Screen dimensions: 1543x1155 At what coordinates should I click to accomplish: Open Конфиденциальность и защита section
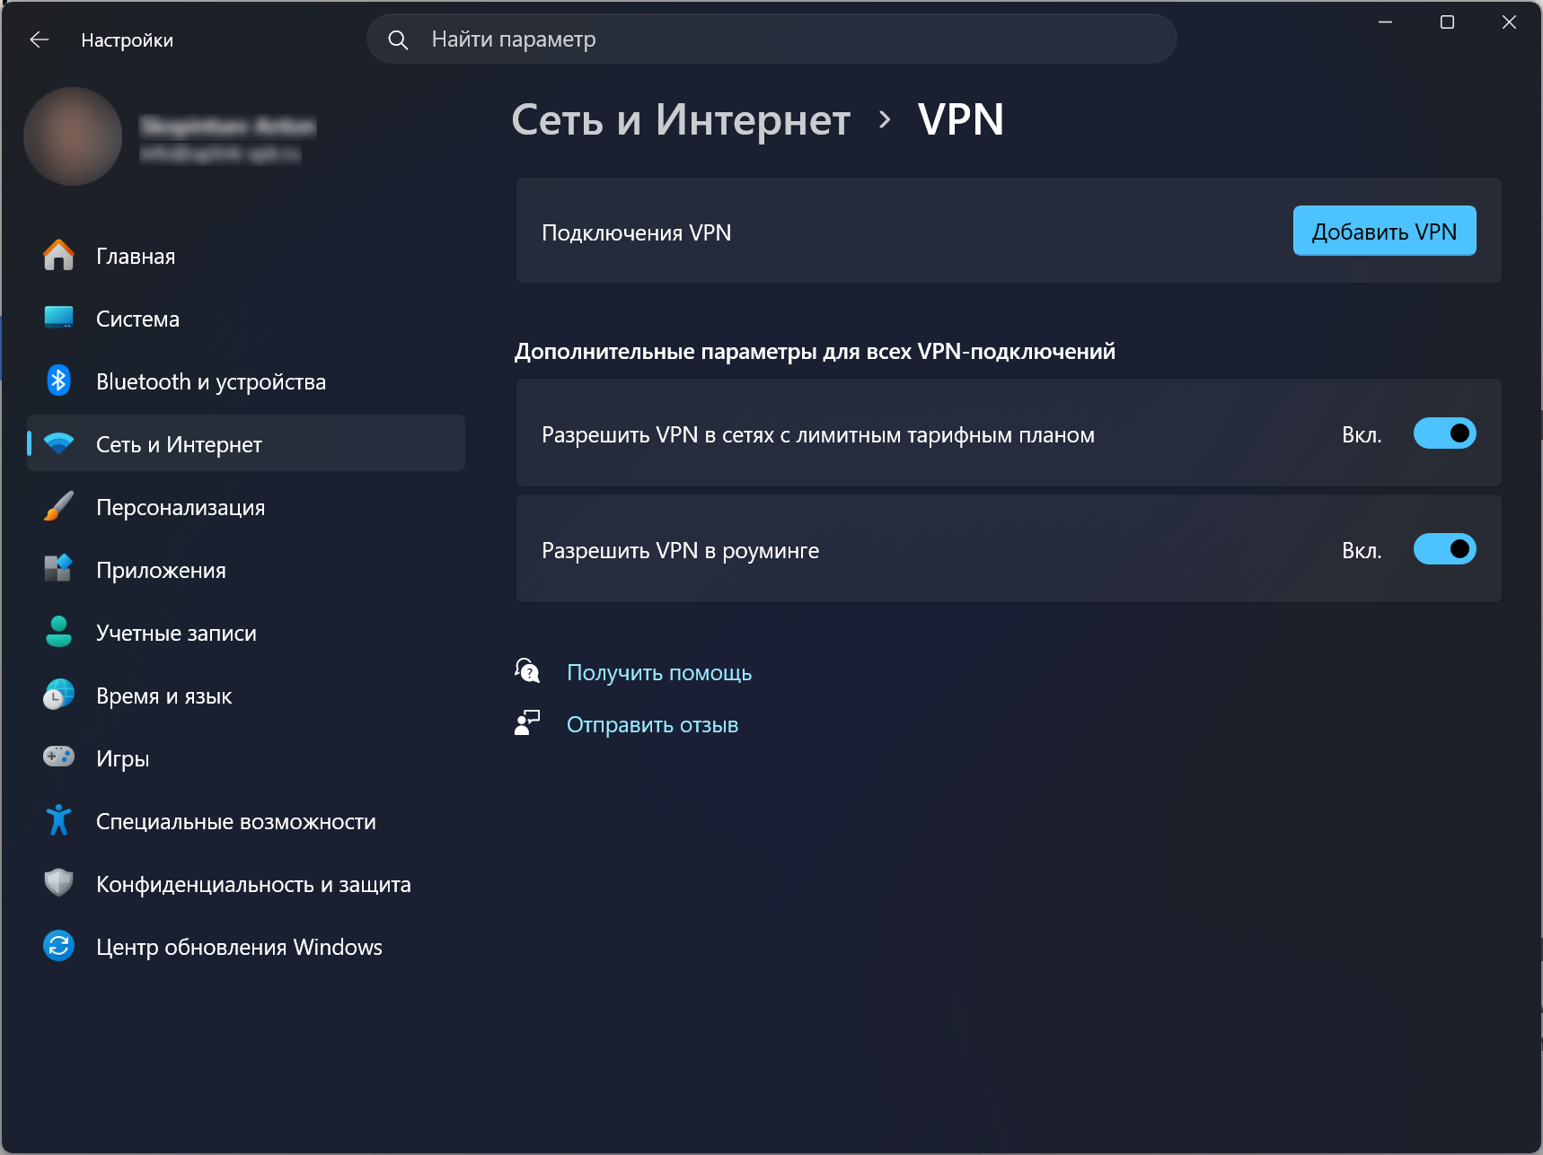[x=246, y=884]
